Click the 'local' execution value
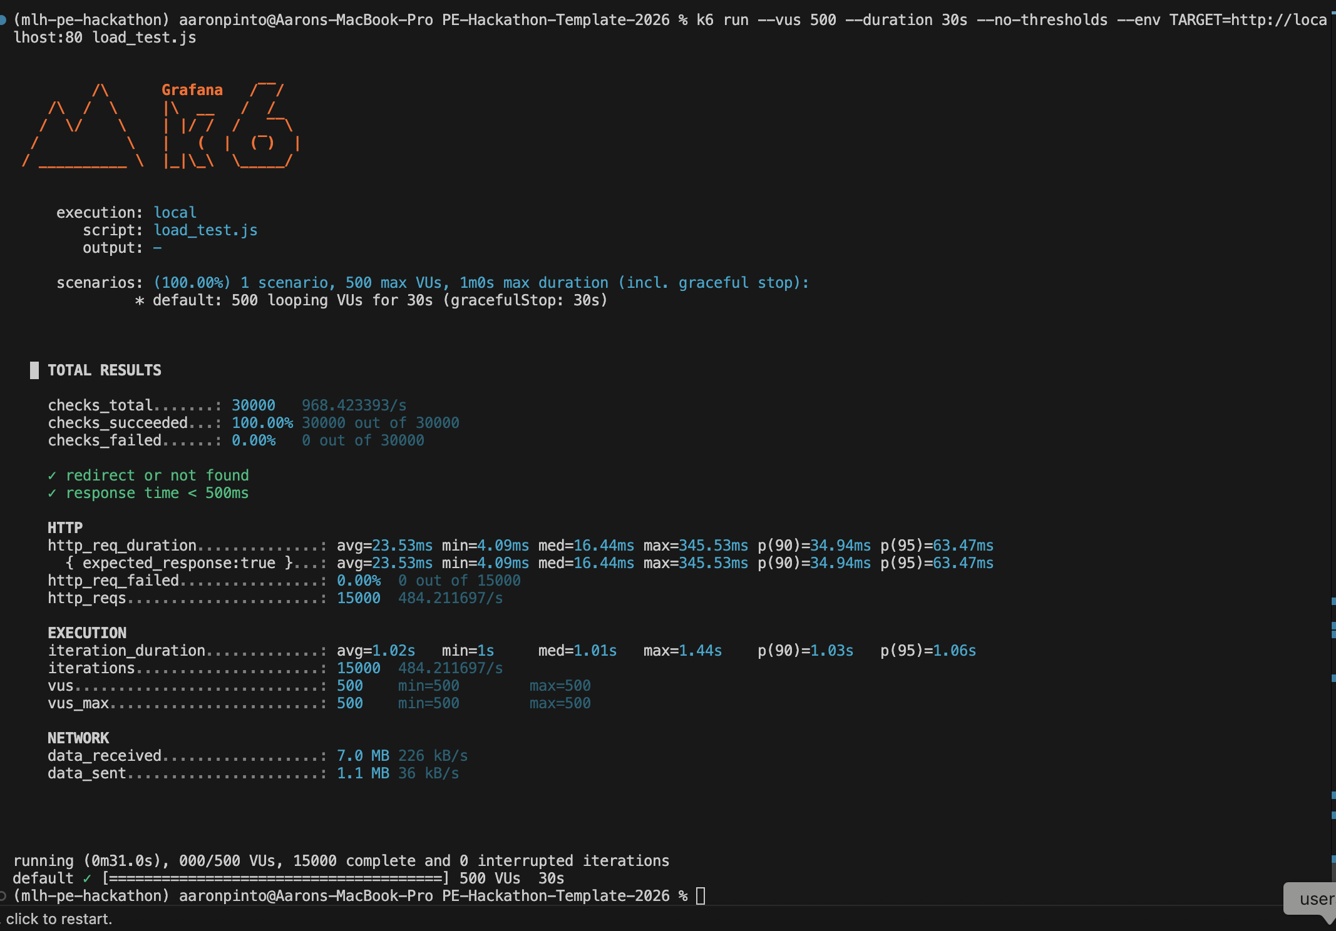The image size is (1336, 931). coord(175,213)
